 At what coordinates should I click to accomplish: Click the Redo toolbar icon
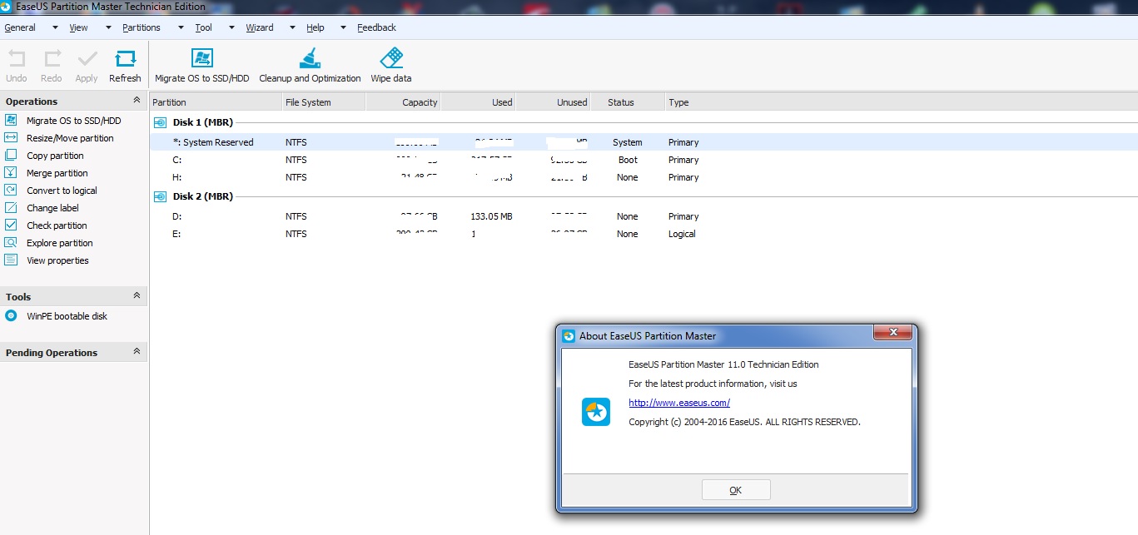(x=52, y=58)
